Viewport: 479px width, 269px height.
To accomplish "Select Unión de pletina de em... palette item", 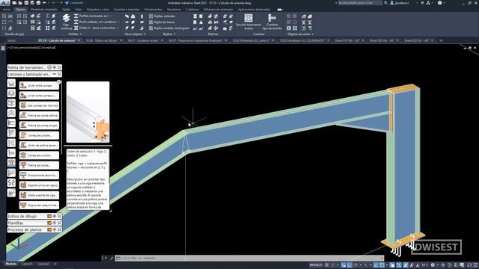I will pyautogui.click(x=39, y=145).
